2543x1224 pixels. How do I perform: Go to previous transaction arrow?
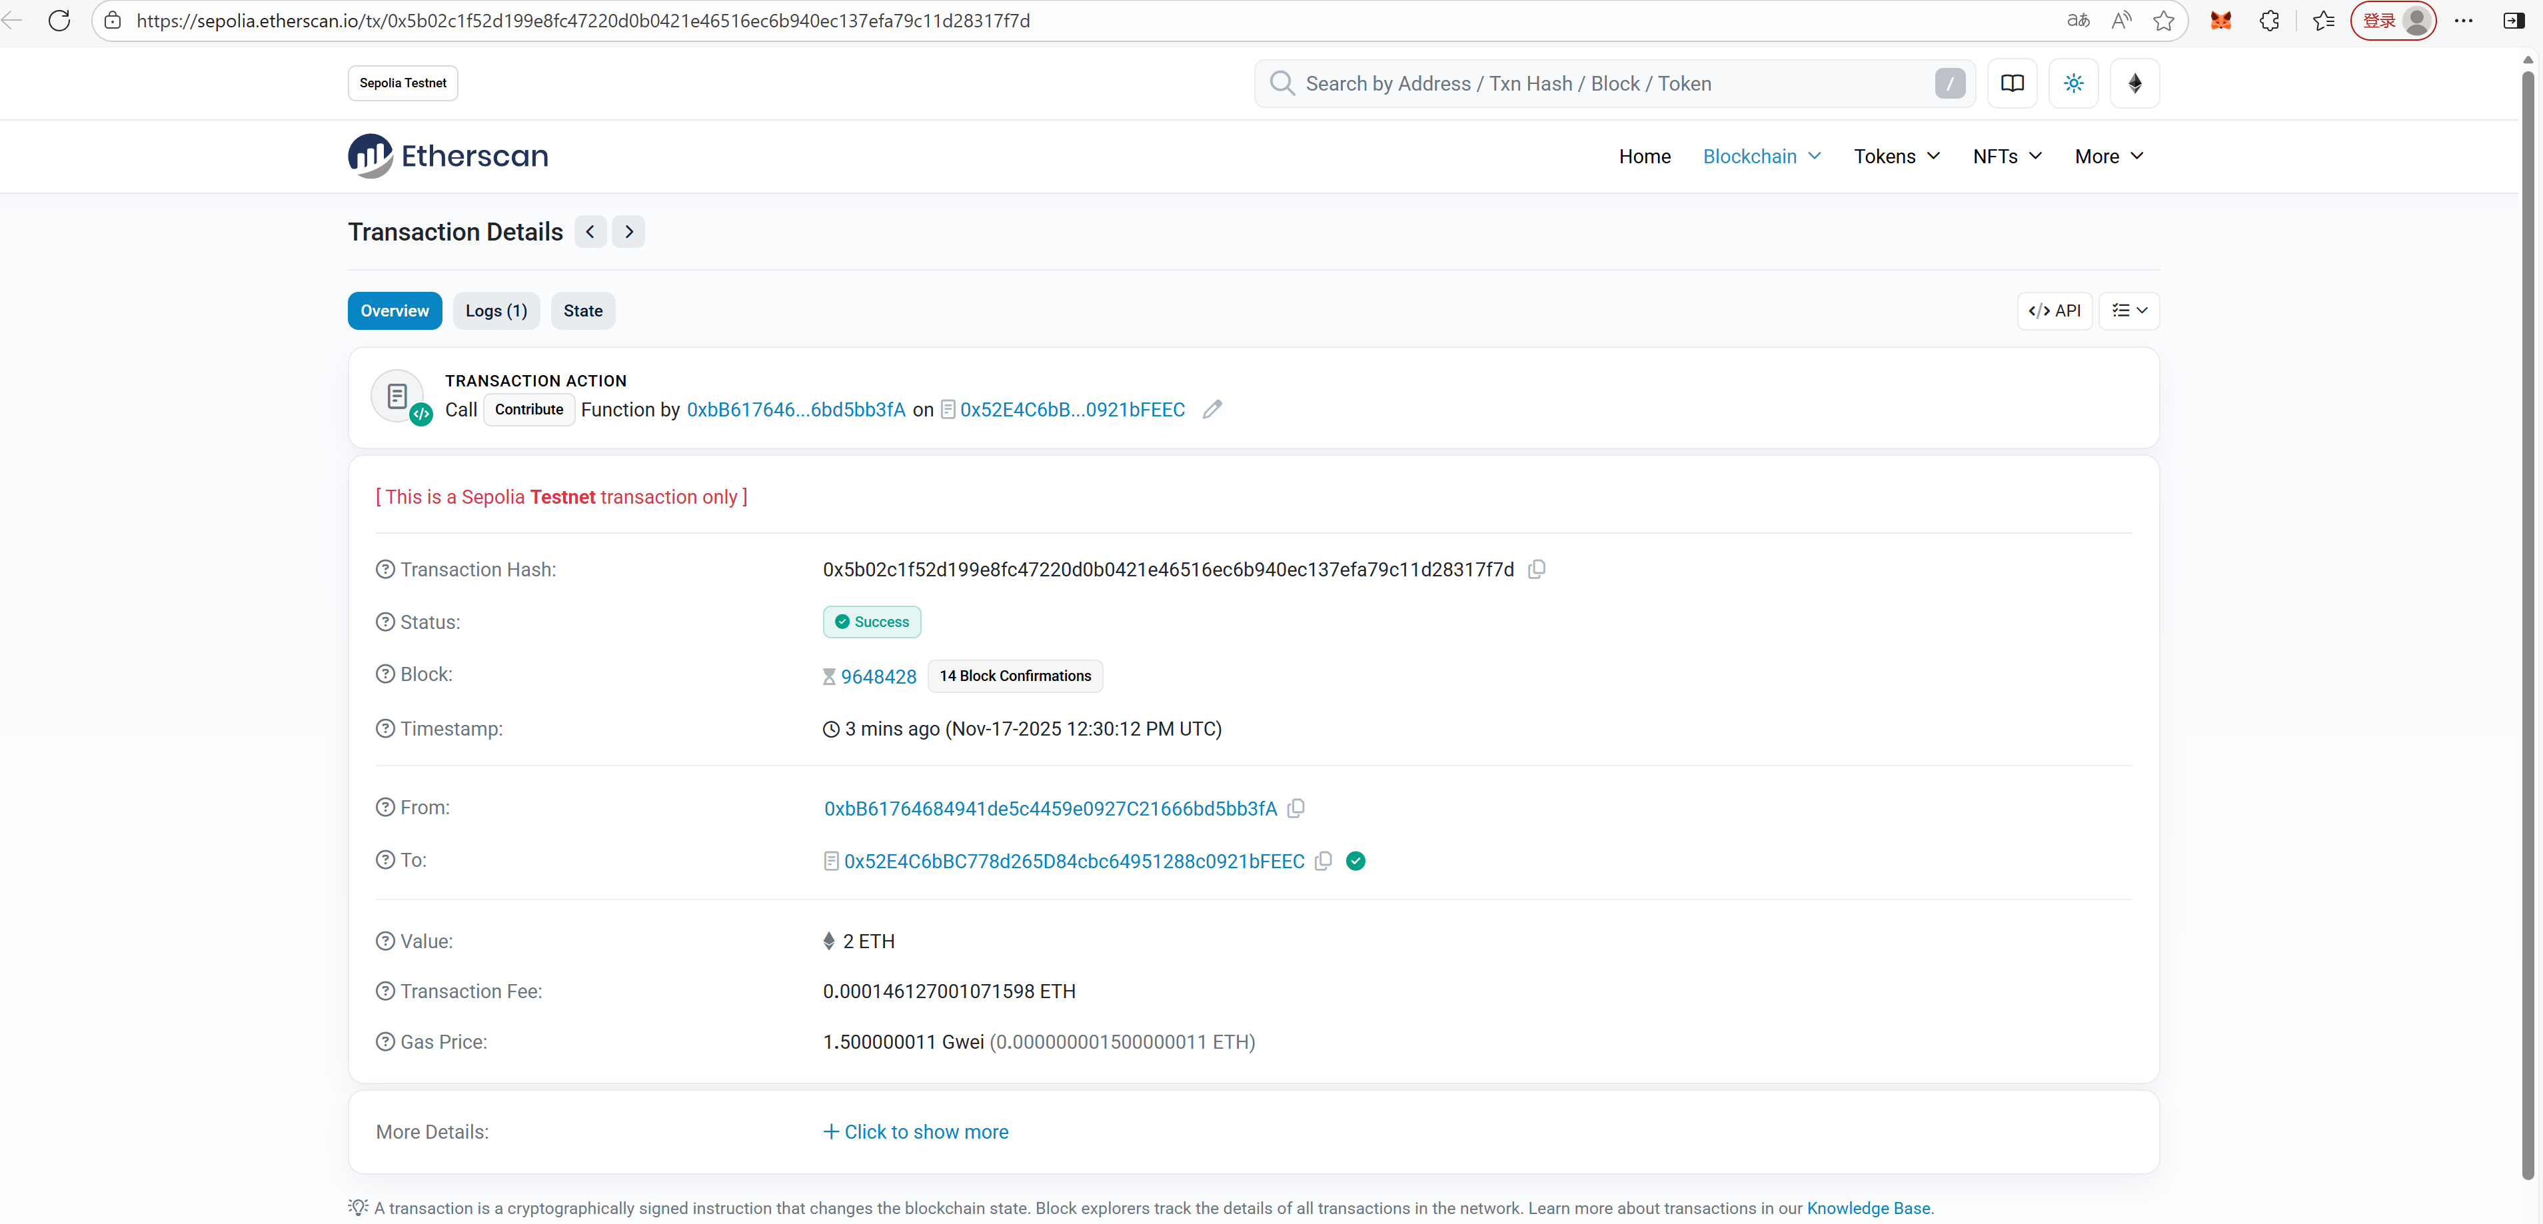[x=590, y=232]
